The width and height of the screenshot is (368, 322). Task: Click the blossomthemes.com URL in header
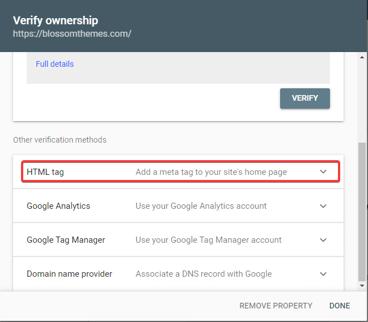click(72, 33)
